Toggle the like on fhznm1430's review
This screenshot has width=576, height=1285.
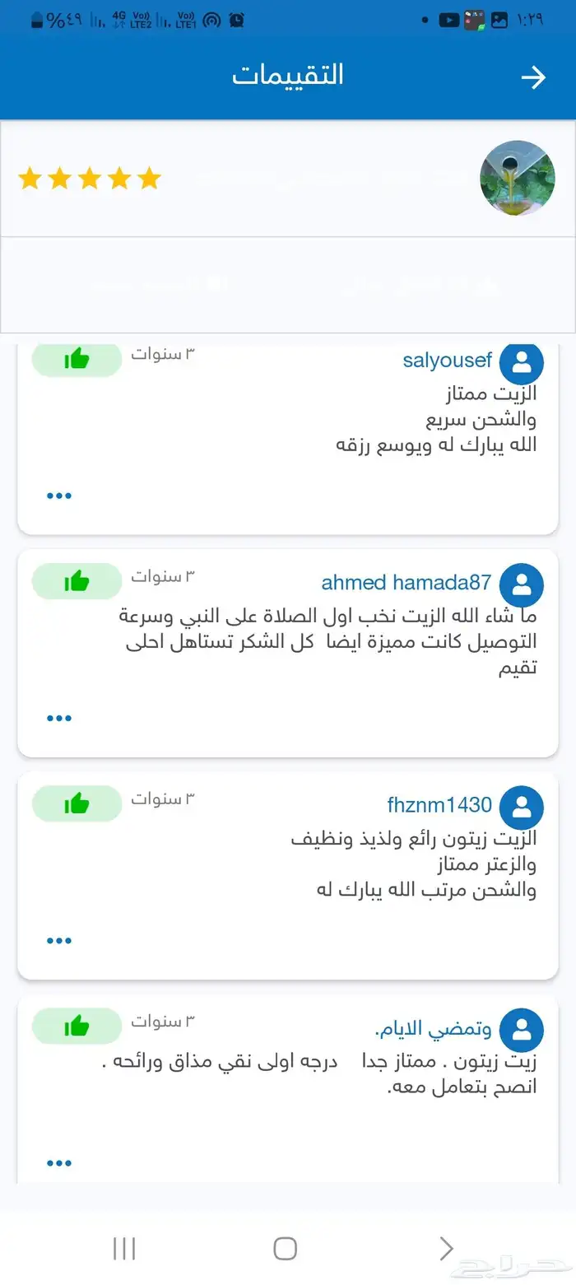tap(77, 803)
